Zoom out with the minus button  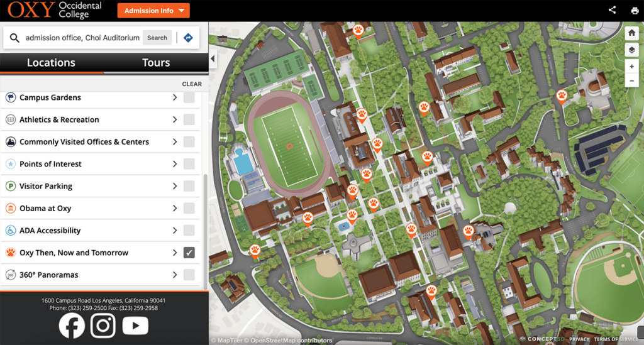[632, 81]
